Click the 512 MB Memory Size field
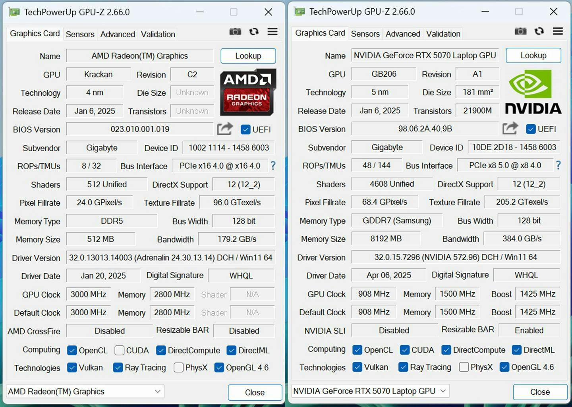 tap(100, 239)
